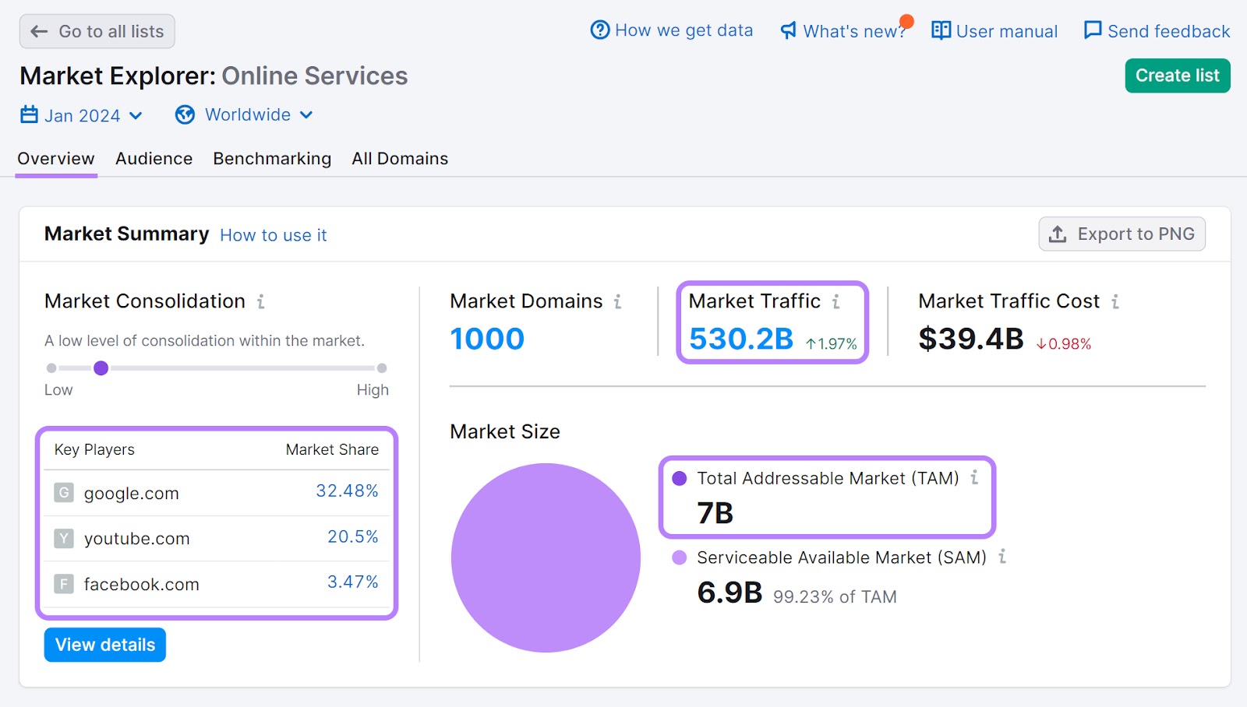
Task: Click the google.com favicon in Key Players
Action: (63, 493)
